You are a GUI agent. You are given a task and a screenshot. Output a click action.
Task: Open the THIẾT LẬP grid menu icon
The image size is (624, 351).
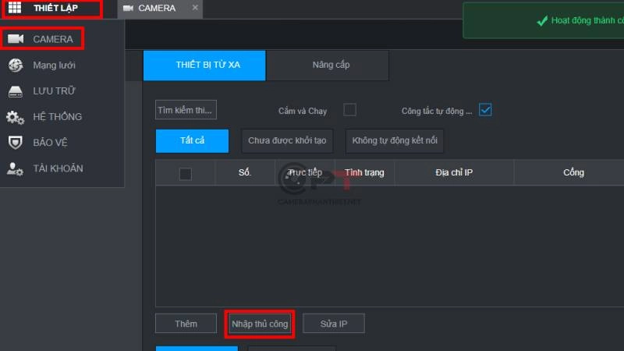pos(15,8)
